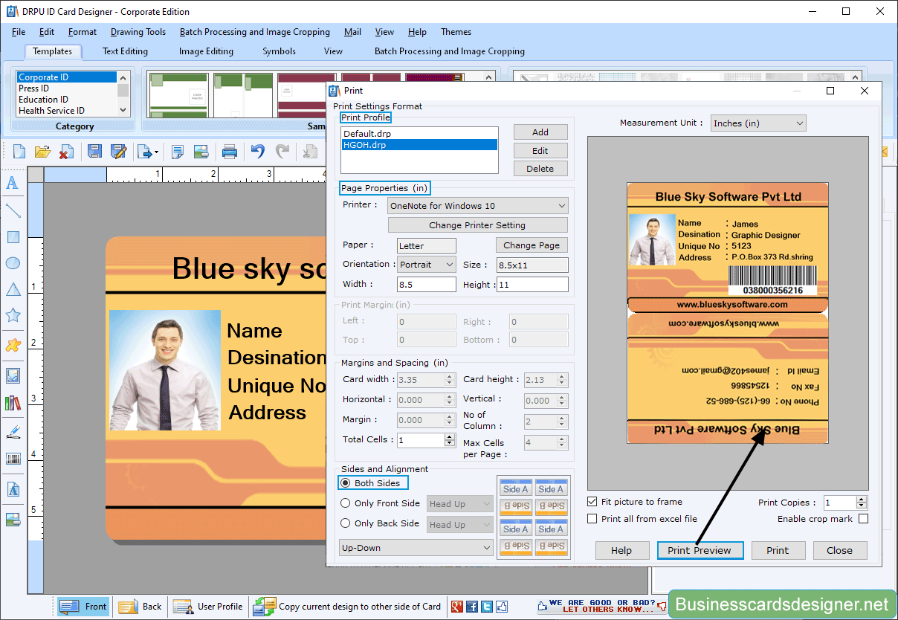Select Press ID in Category list
The height and width of the screenshot is (620, 898).
(66, 88)
